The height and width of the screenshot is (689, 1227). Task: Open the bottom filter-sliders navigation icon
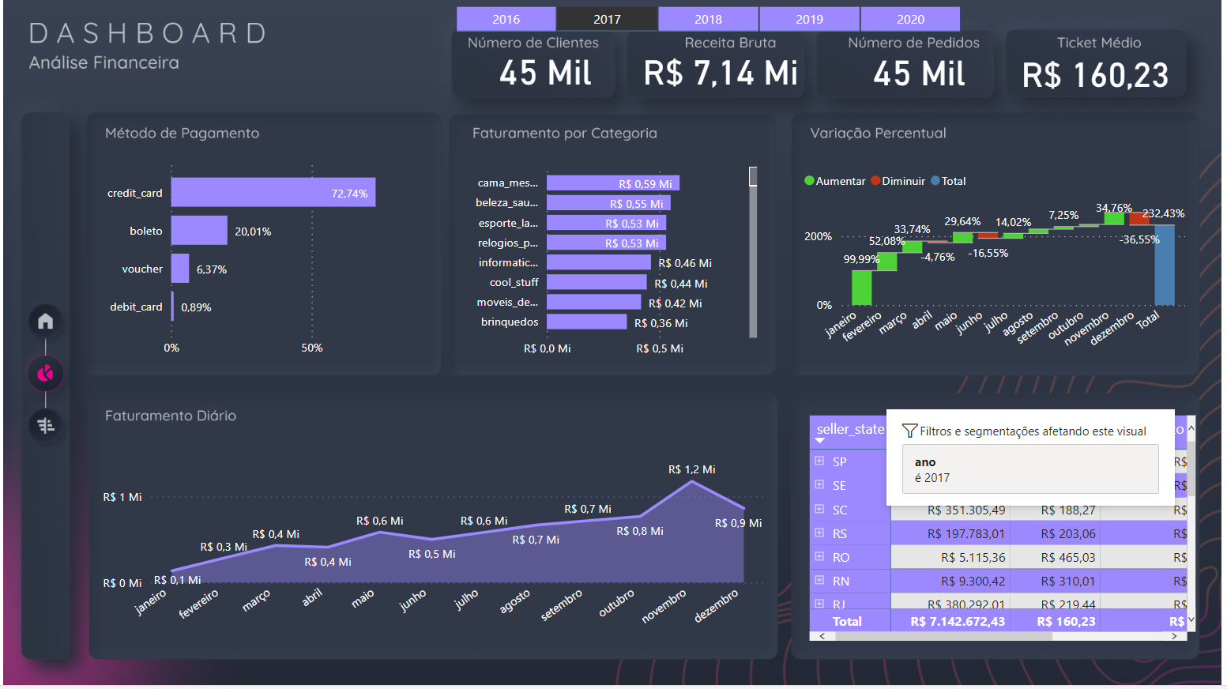(45, 426)
